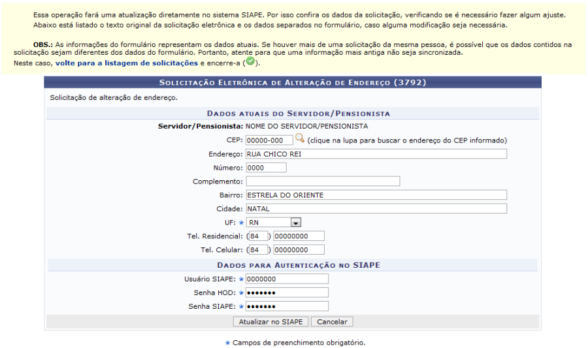Follow 'volte para a listagem de solicitações' link

click(x=126, y=63)
